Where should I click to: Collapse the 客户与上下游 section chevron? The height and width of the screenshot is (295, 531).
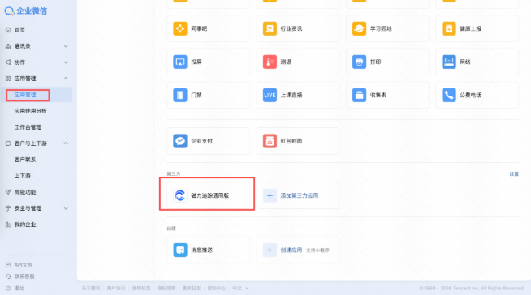tap(66, 143)
